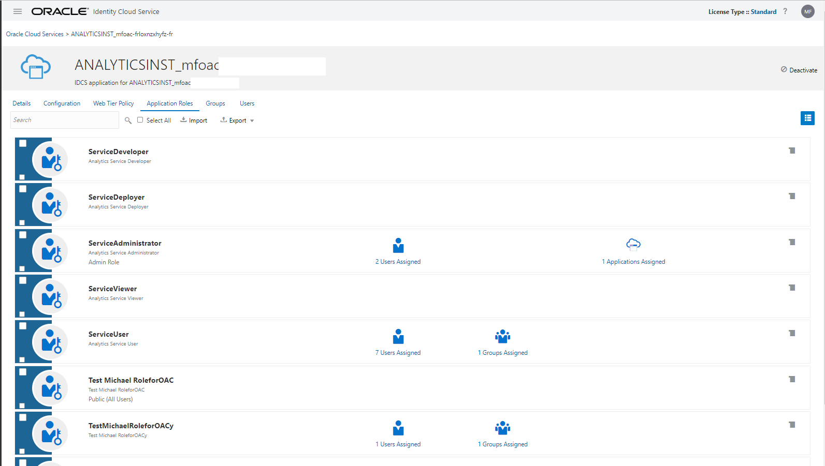The height and width of the screenshot is (466, 825).
Task: Click ServiceAdministrator applications assigned cloud icon
Action: click(x=633, y=245)
